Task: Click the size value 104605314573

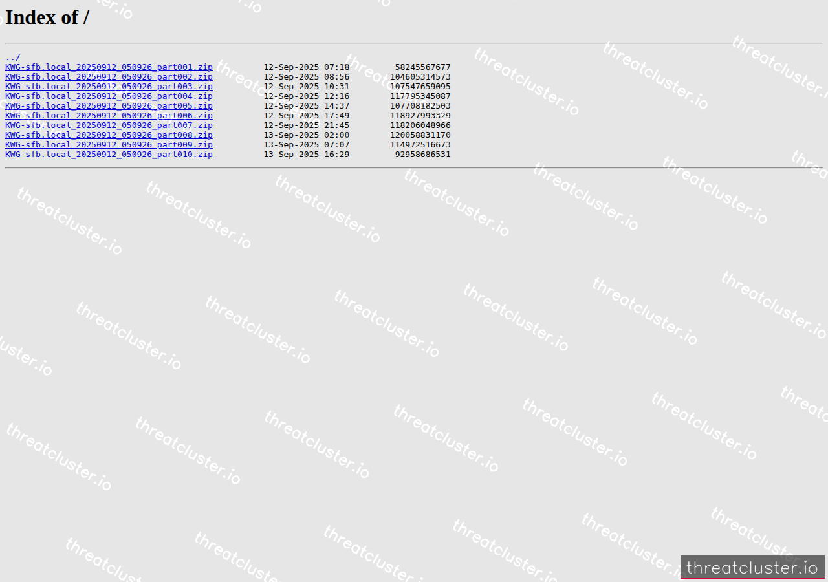Action: point(420,77)
